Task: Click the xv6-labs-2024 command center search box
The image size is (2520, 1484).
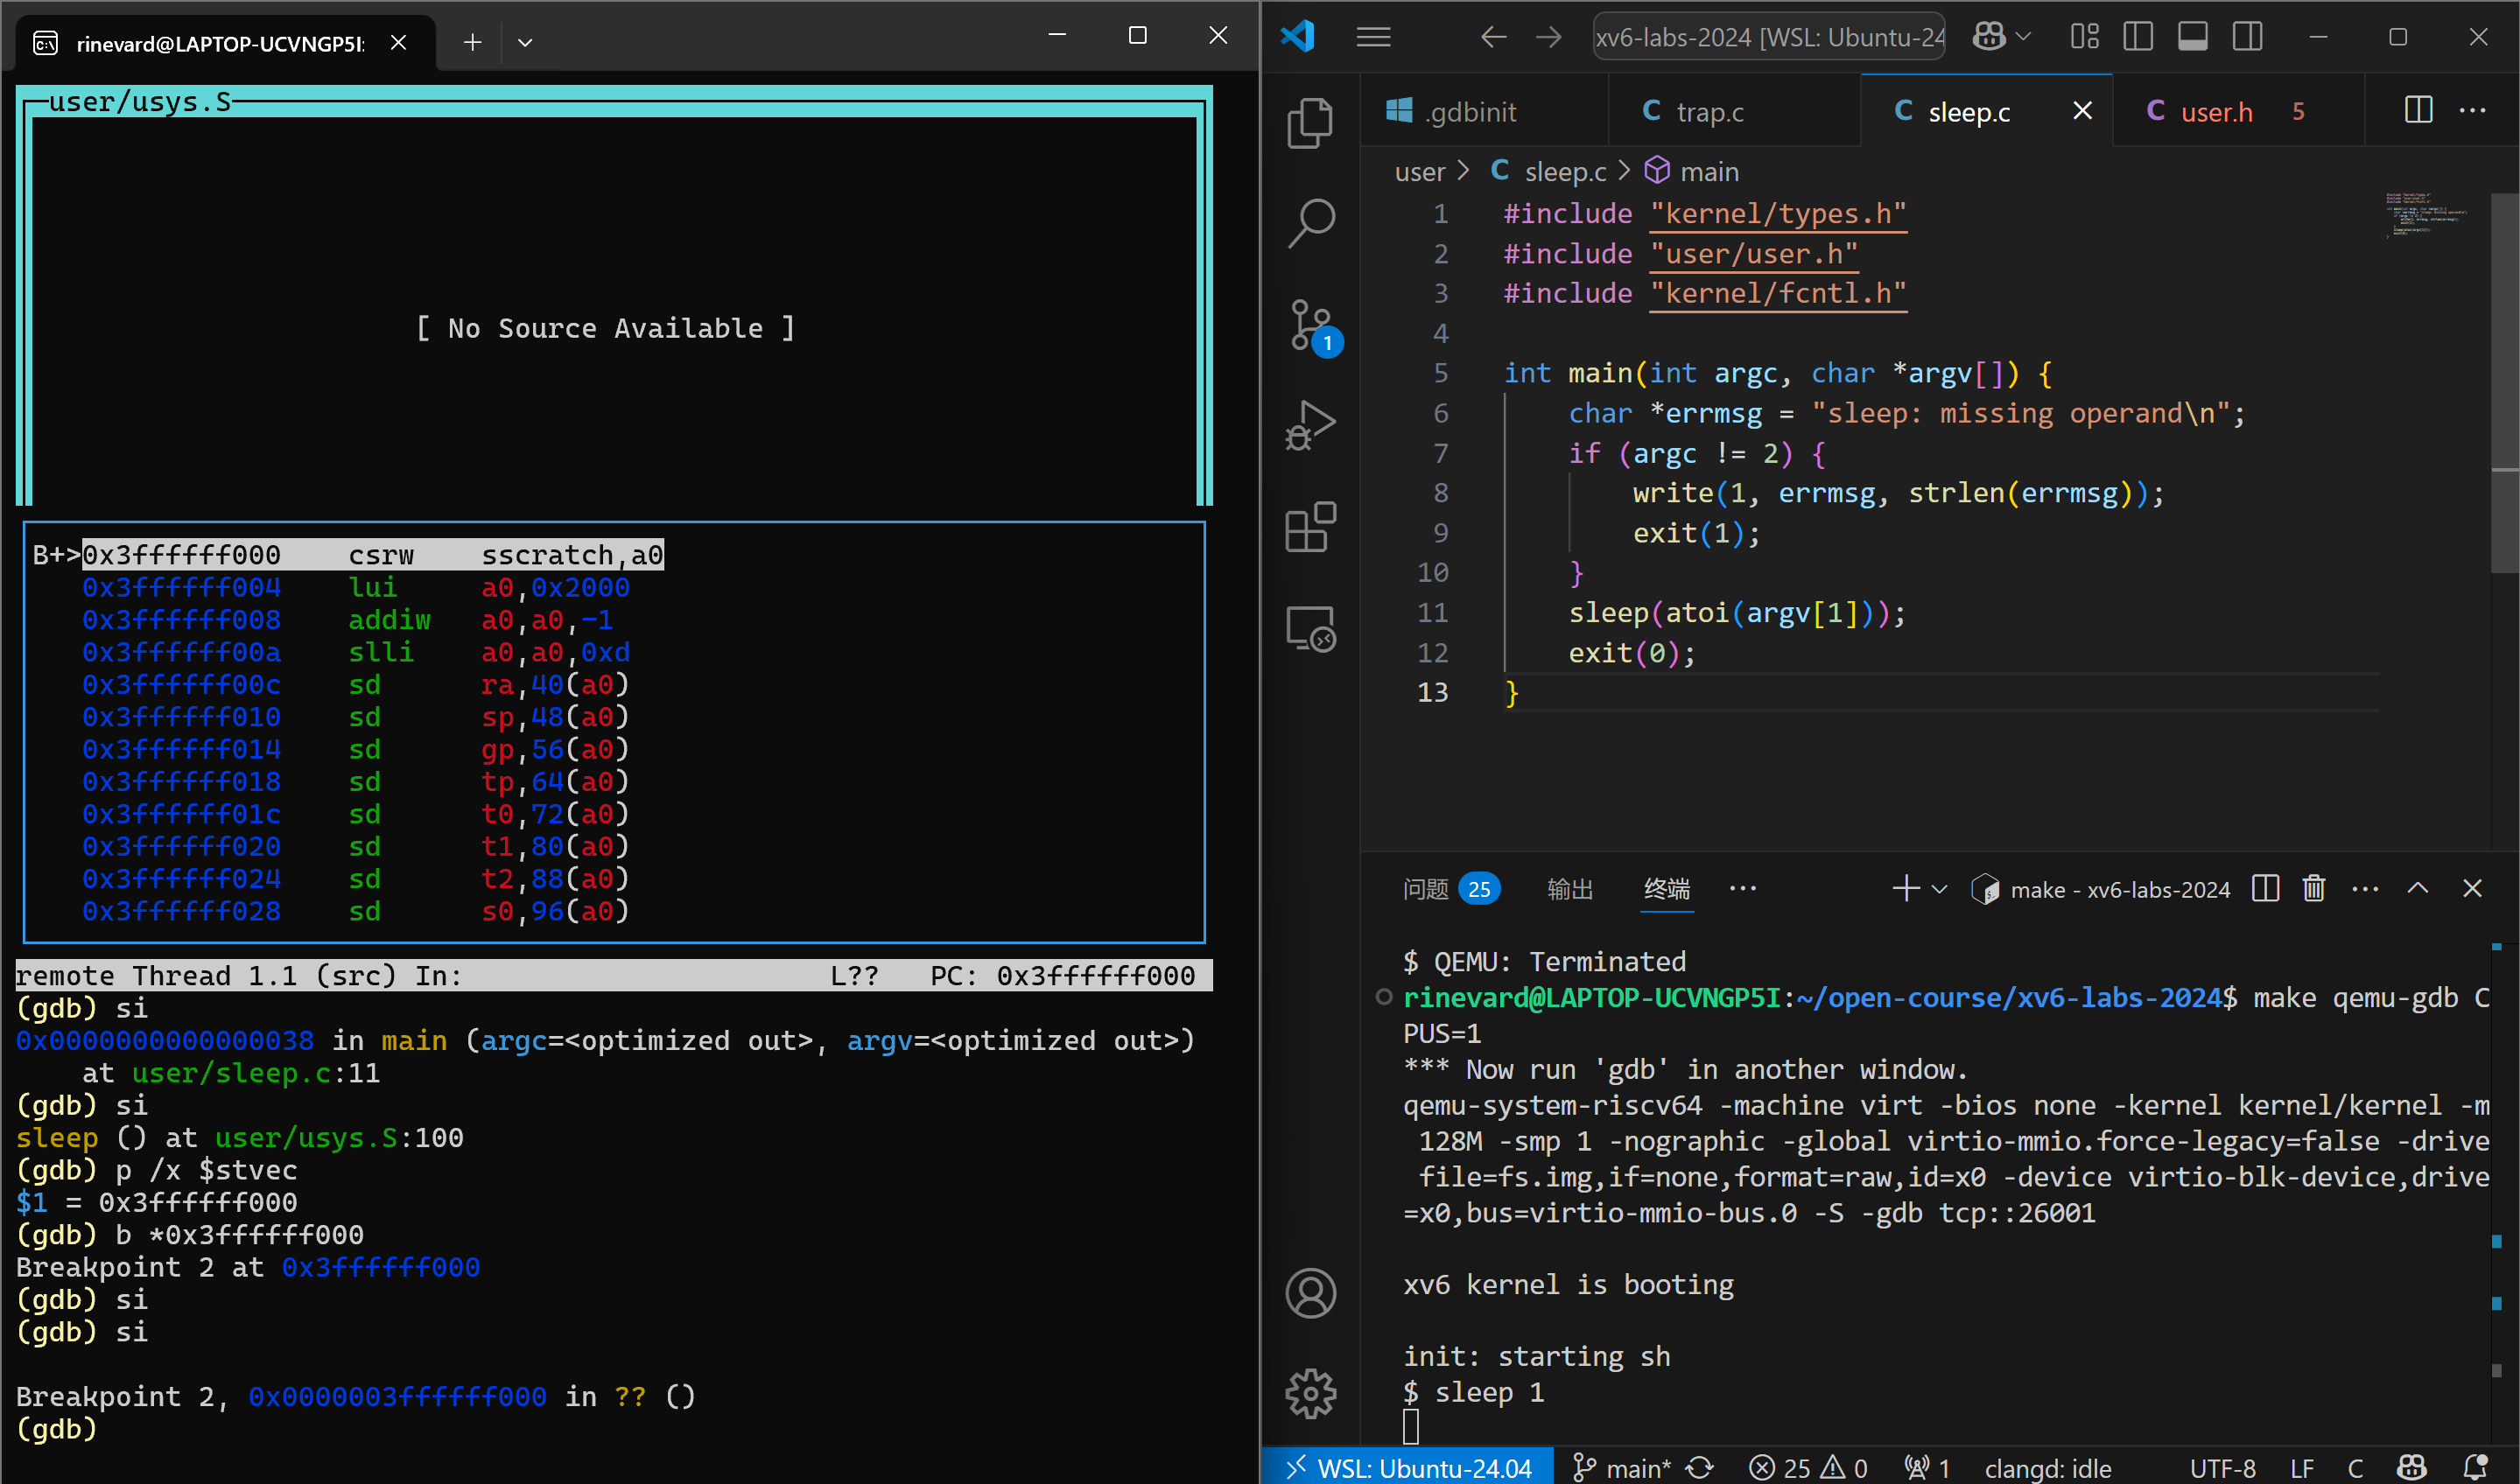Action: point(1768,37)
